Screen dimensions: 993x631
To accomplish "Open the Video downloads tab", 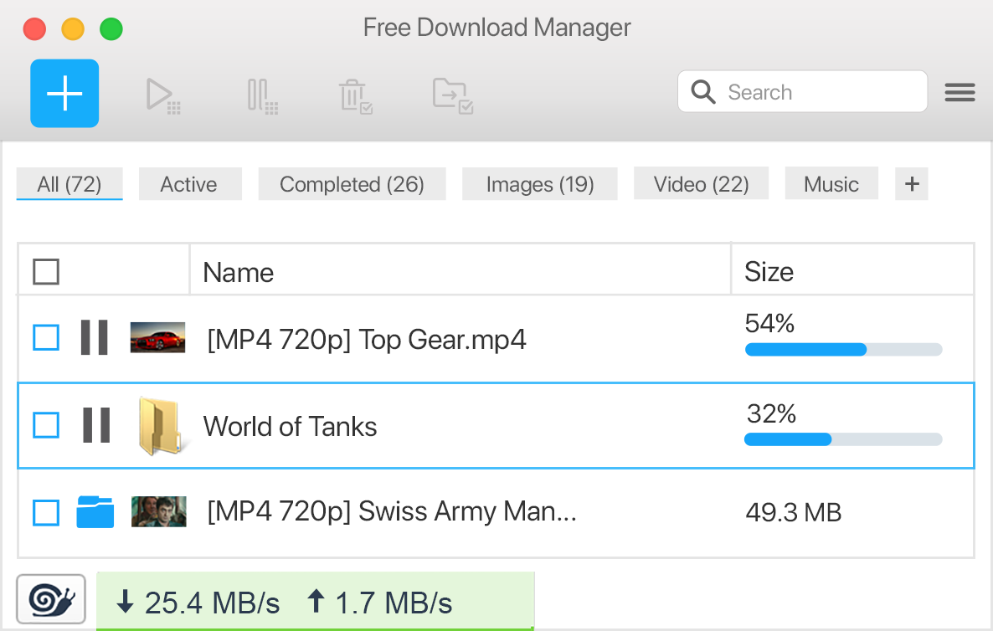I will point(701,183).
